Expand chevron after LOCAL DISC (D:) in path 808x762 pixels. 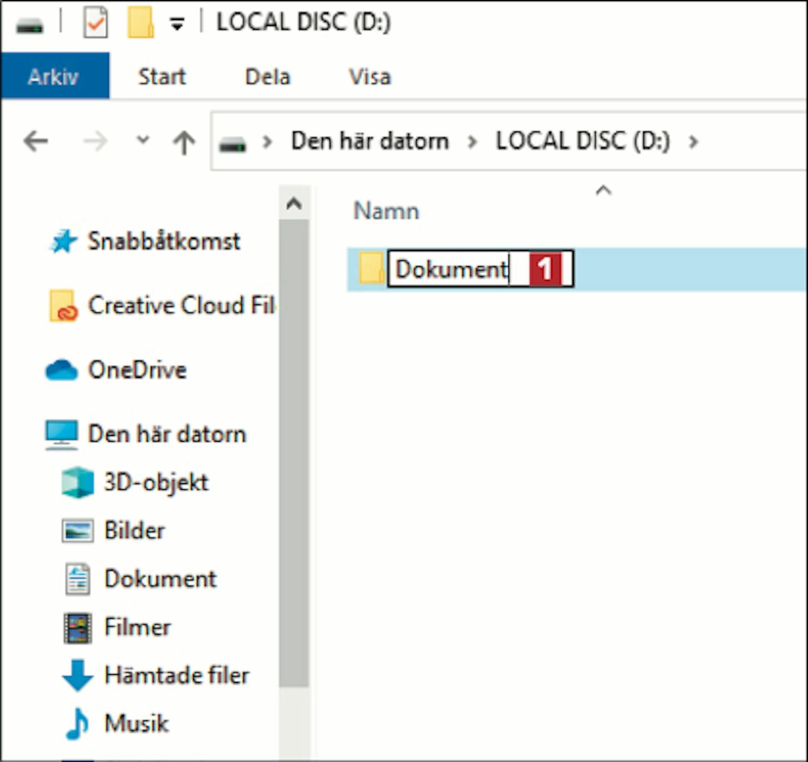tap(693, 142)
